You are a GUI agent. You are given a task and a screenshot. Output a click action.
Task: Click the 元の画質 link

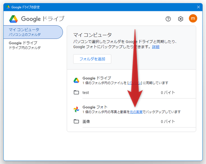coord(136,112)
